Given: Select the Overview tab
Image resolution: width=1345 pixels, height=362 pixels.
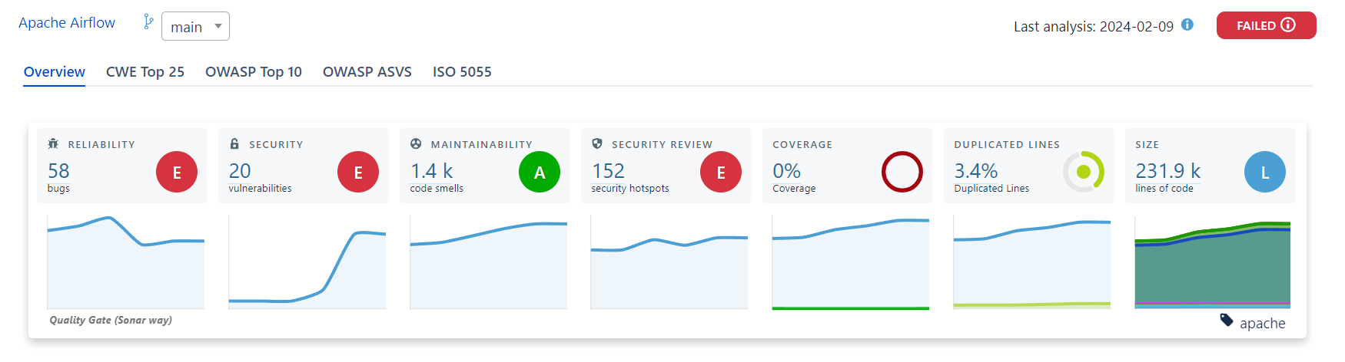Looking at the screenshot, I should [x=54, y=72].
